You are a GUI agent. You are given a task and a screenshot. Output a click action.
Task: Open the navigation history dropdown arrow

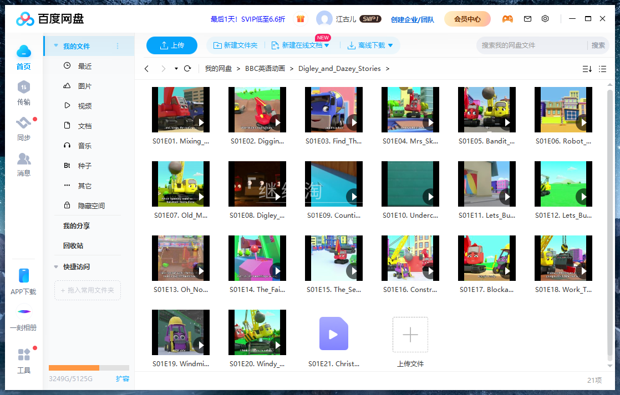point(176,69)
